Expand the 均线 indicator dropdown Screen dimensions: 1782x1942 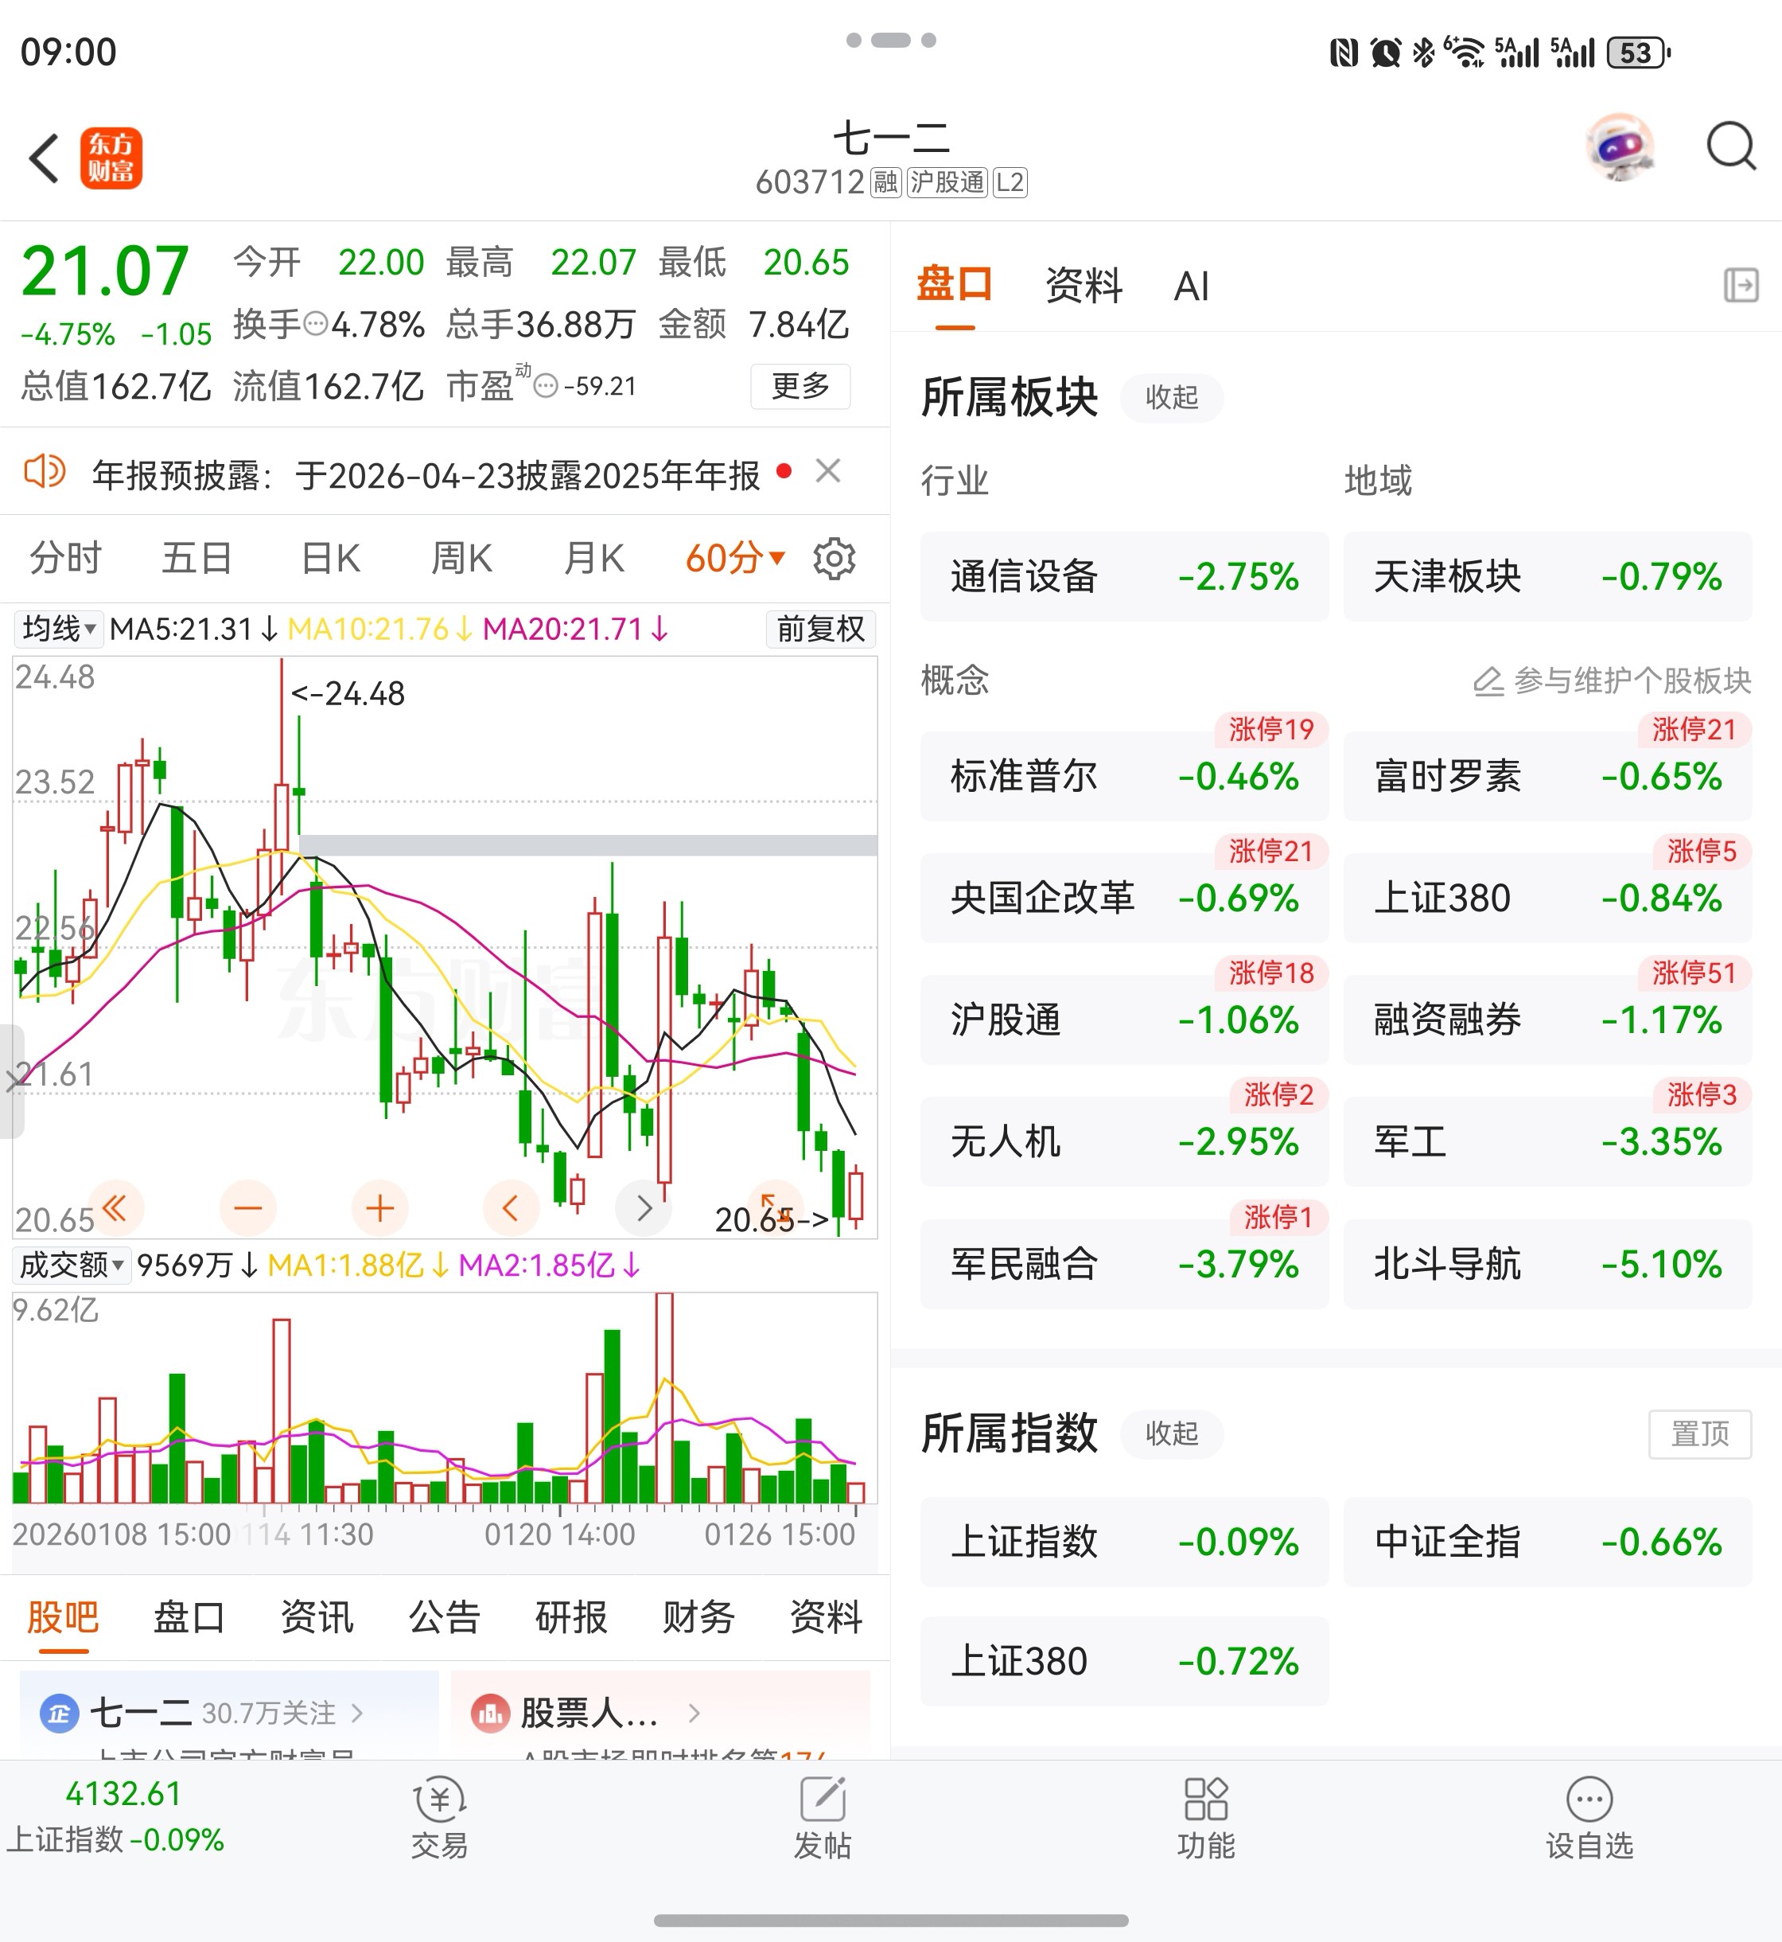coord(59,629)
